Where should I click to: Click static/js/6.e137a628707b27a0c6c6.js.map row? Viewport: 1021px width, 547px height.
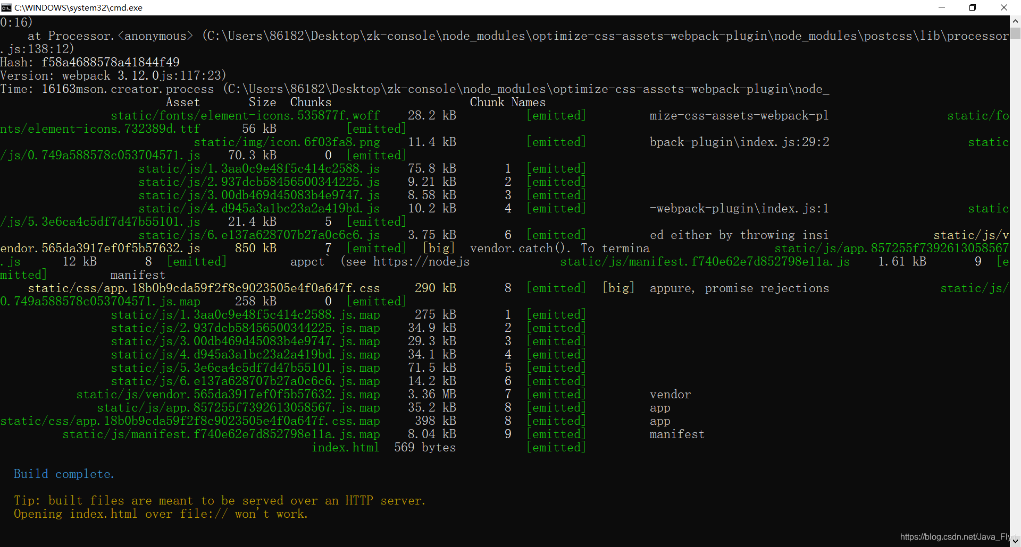[x=348, y=381]
